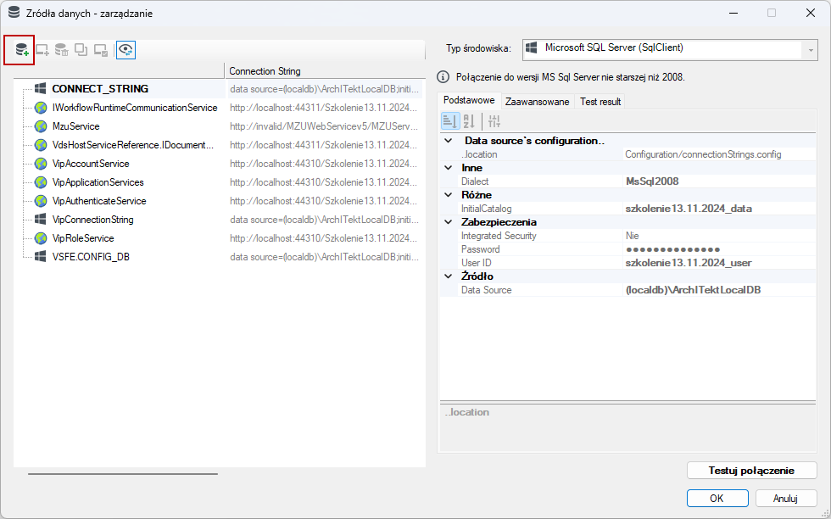Click the Connection String column header
Viewport: 831px width, 519px height.
pyautogui.click(x=325, y=71)
